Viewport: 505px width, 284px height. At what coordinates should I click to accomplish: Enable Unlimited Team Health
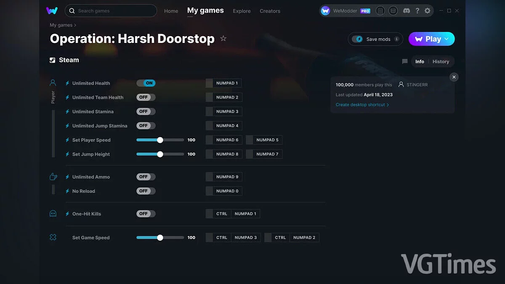click(146, 97)
